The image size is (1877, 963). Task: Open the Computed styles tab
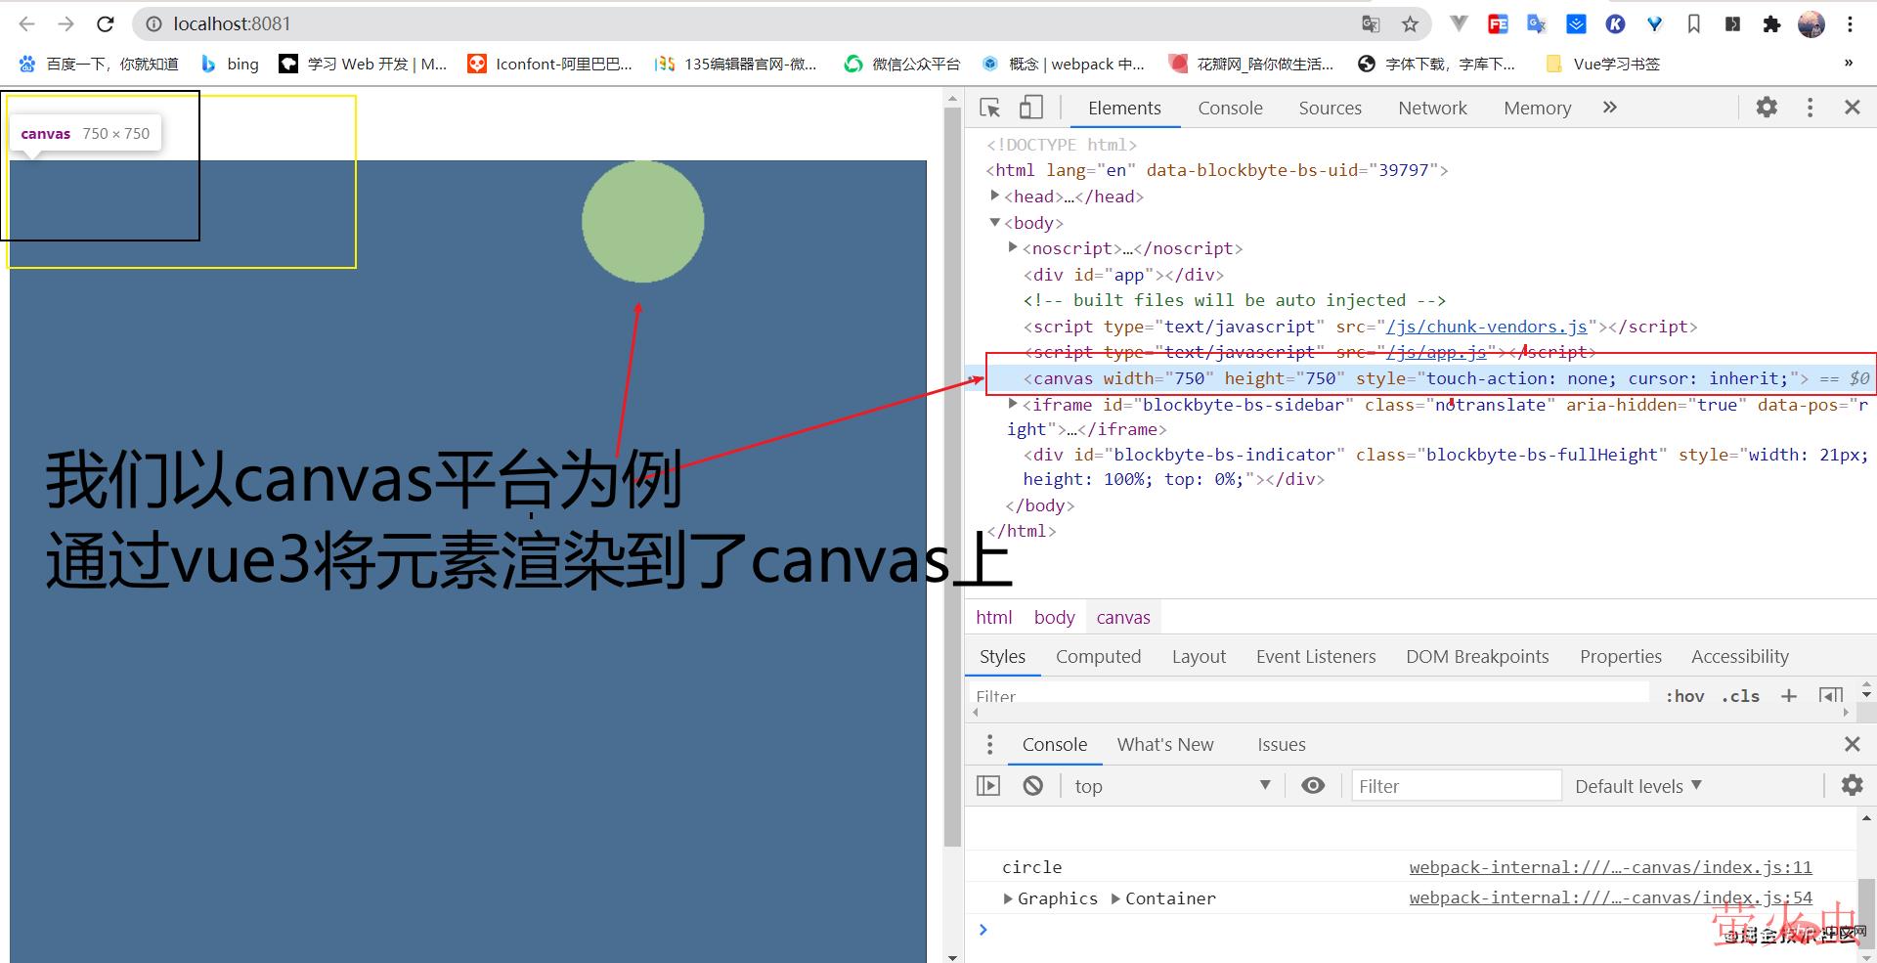pos(1098,657)
